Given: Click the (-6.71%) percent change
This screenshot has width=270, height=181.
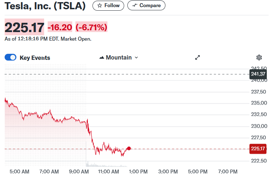Looking at the screenshot, I should pos(91,27).
